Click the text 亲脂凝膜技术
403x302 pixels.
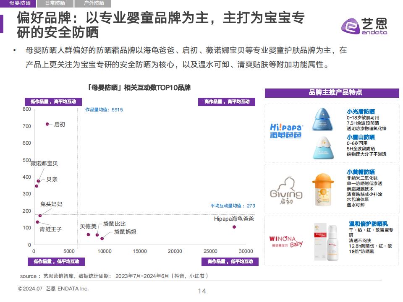coord(360,189)
